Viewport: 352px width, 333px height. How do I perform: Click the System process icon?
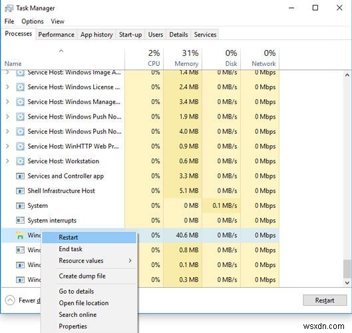pos(20,206)
